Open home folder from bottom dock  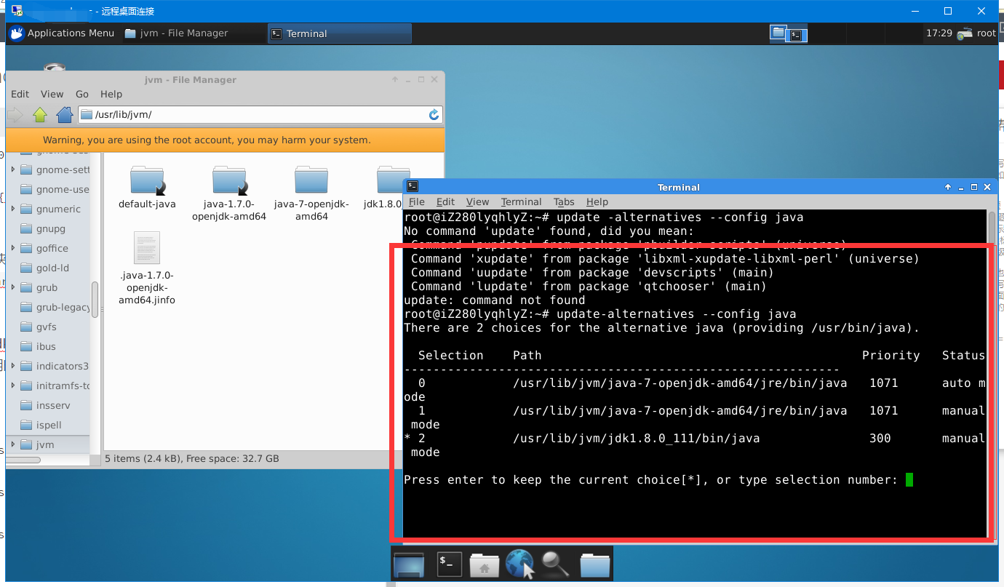click(x=484, y=564)
